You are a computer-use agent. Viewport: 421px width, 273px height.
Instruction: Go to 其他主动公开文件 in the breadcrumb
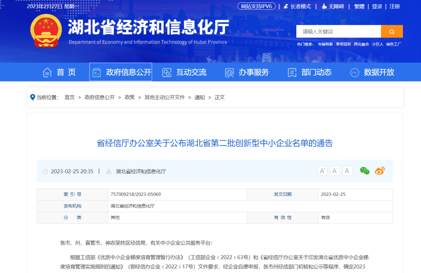165,97
